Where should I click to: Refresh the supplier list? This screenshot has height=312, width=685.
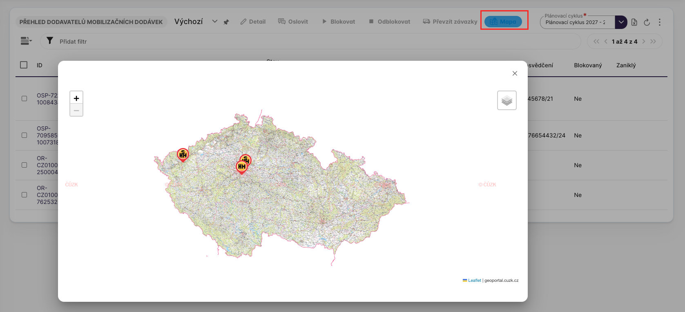coord(647,22)
